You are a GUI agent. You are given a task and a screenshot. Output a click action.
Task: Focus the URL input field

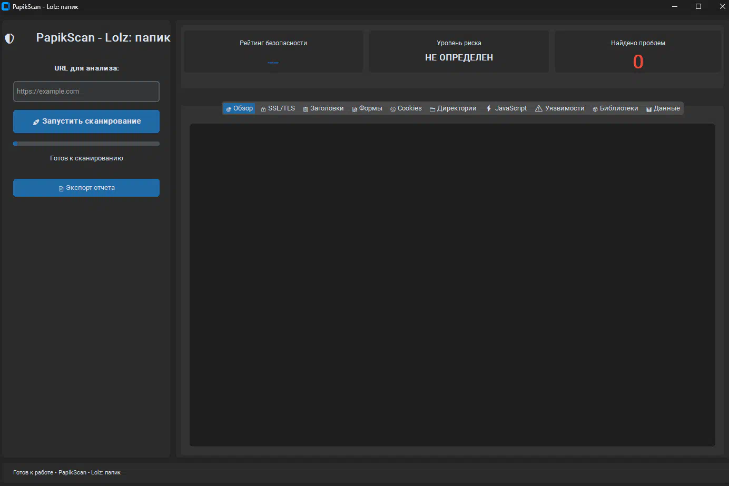pos(86,92)
